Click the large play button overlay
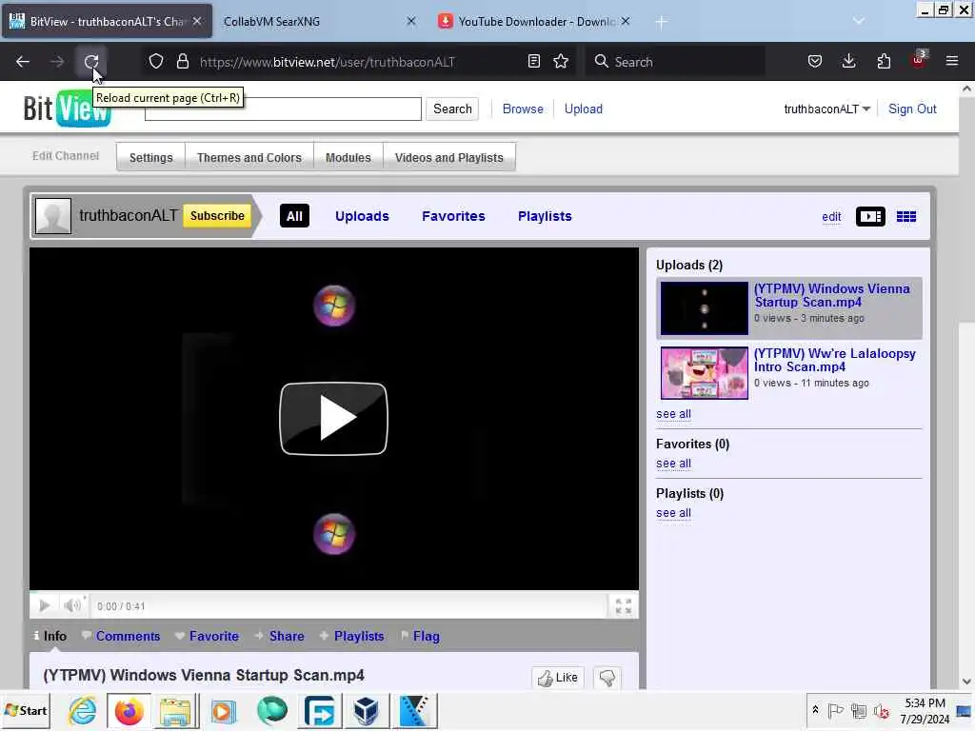Image resolution: width=975 pixels, height=731 pixels. (x=334, y=419)
